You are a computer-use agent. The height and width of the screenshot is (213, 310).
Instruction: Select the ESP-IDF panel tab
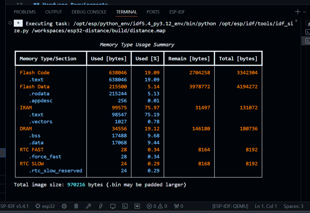[177, 12]
